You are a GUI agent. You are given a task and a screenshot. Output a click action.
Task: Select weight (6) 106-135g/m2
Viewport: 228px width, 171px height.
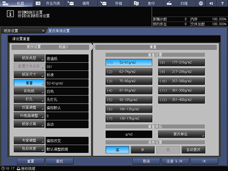point(129,109)
